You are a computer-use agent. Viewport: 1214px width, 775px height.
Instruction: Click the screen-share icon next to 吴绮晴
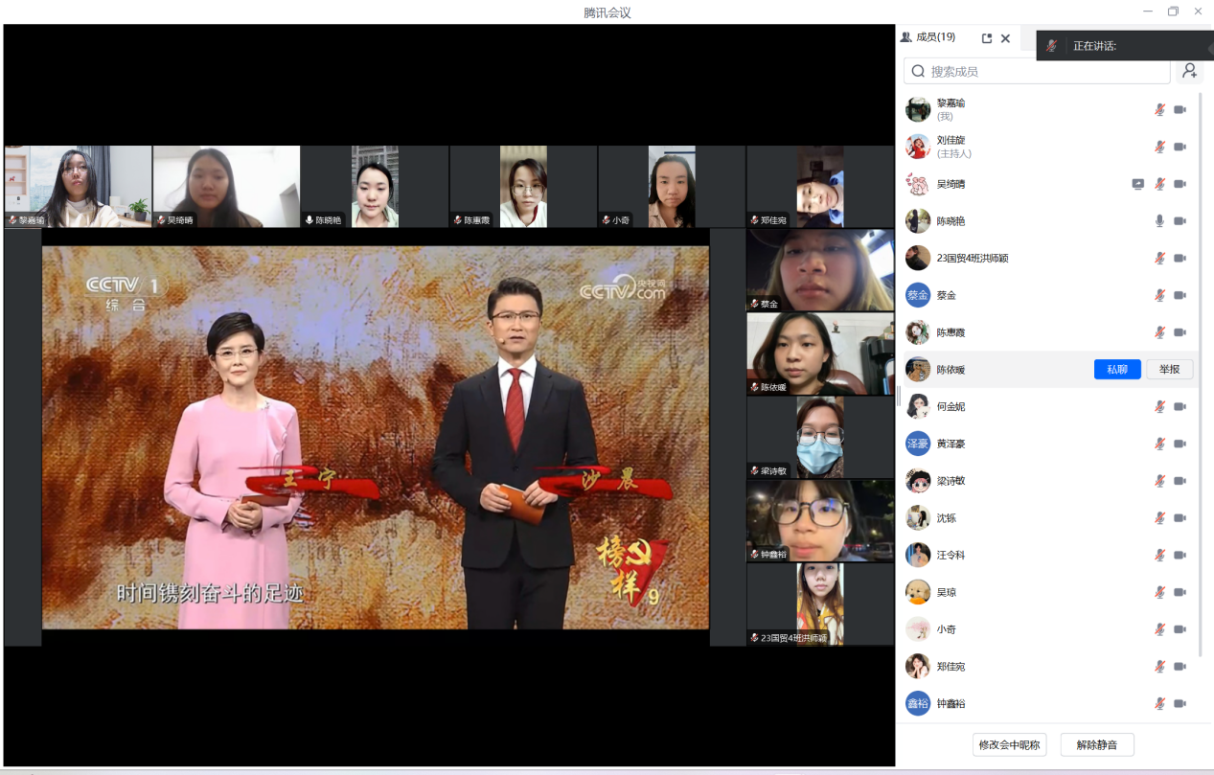coord(1138,184)
